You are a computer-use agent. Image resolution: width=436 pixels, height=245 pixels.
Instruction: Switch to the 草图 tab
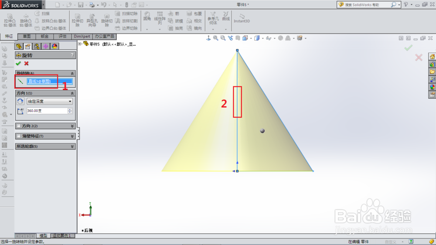coord(27,37)
